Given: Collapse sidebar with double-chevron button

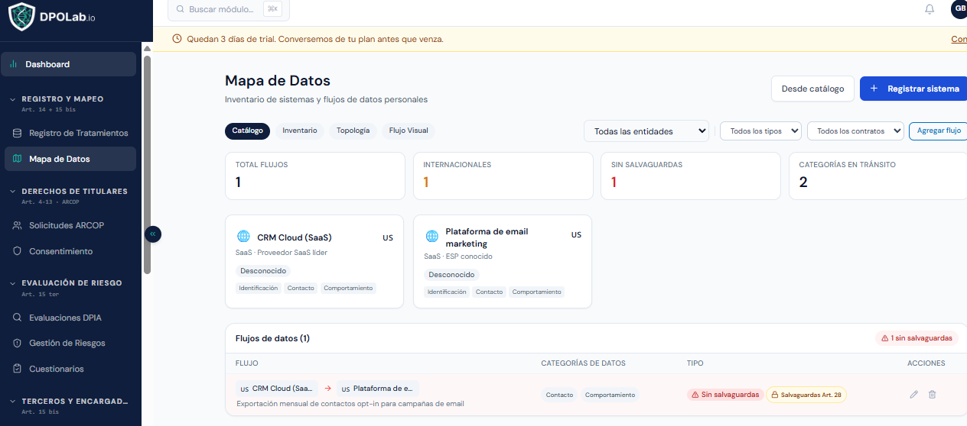Looking at the screenshot, I should point(153,234).
